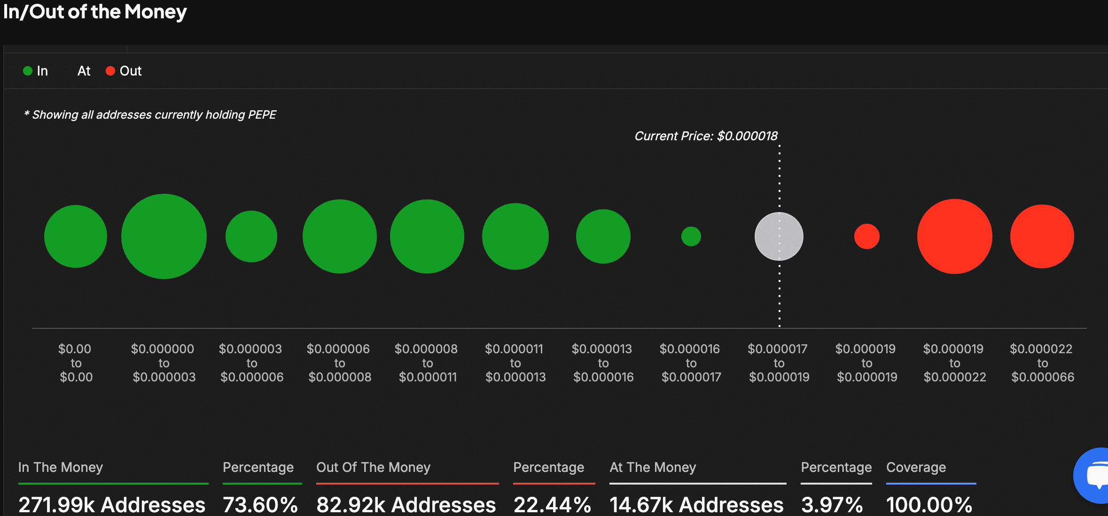1108x516 pixels.
Task: Click the red bubble $0.000022 to $0.000066
Action: [x=1042, y=236]
